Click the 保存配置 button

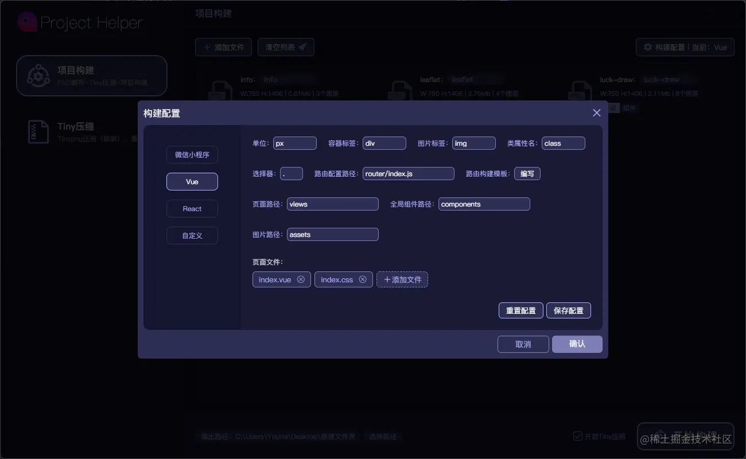(x=569, y=310)
